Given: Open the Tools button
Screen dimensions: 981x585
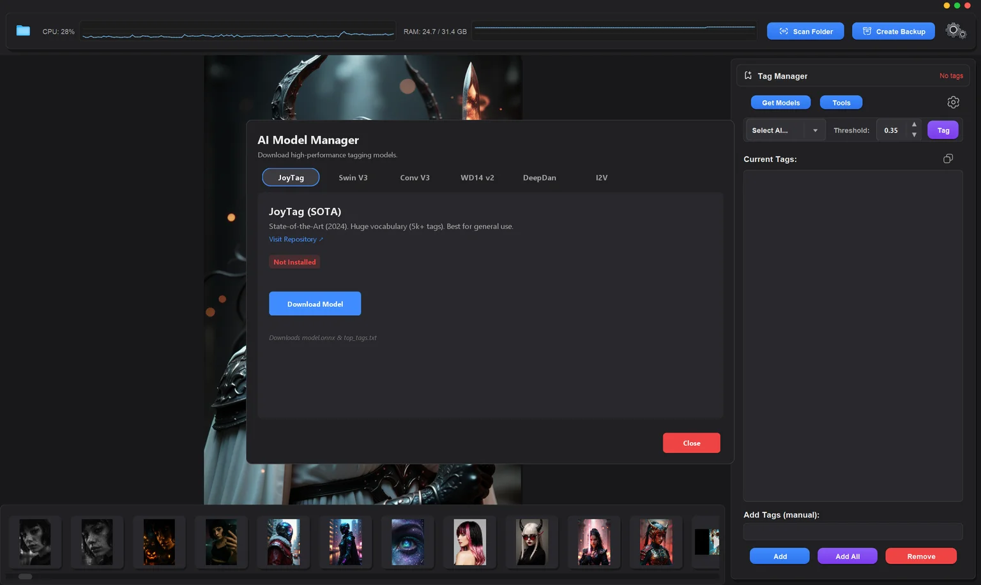Looking at the screenshot, I should click(x=840, y=103).
